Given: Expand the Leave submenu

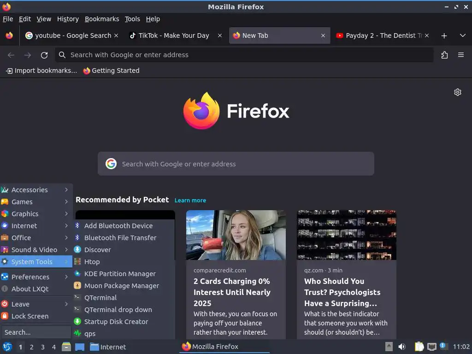Looking at the screenshot, I should point(36,304).
